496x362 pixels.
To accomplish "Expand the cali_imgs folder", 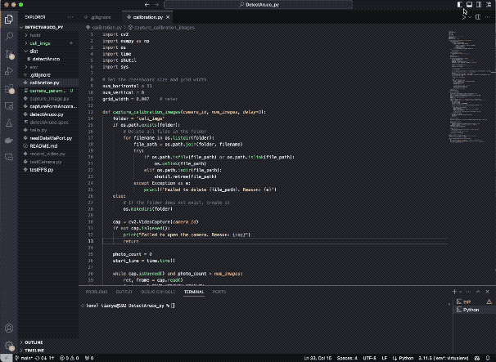I will (x=40, y=43).
